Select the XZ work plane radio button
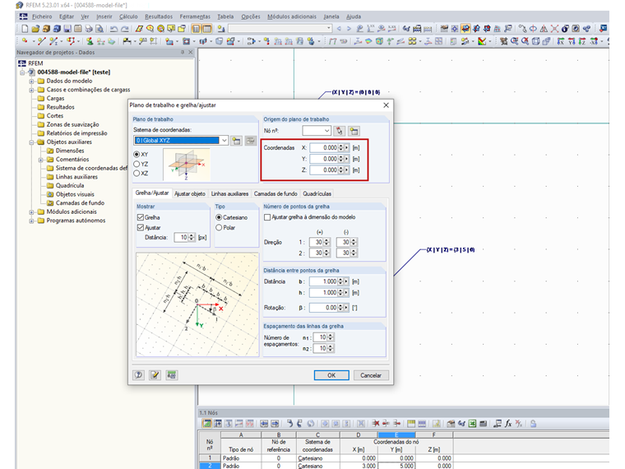The image size is (625, 469). click(x=137, y=173)
